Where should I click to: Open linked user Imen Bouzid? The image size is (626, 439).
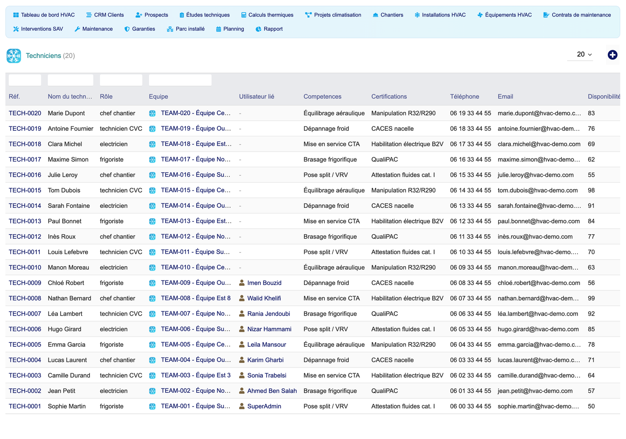tap(264, 283)
